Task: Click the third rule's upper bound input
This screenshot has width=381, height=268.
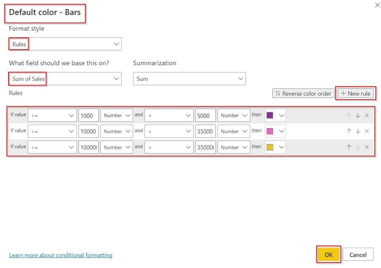Action: tap(205, 147)
